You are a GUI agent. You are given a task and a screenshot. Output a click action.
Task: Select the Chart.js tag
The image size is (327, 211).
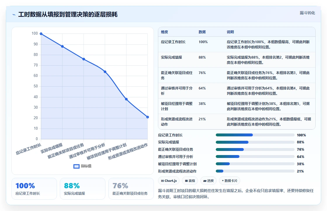[169, 181]
